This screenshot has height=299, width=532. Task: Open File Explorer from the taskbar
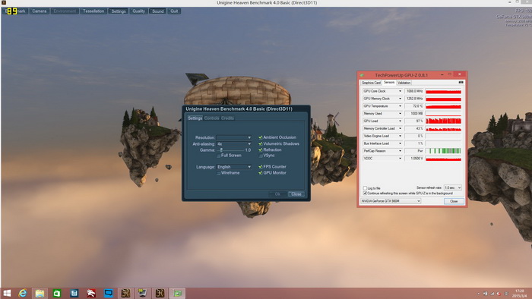click(40, 293)
